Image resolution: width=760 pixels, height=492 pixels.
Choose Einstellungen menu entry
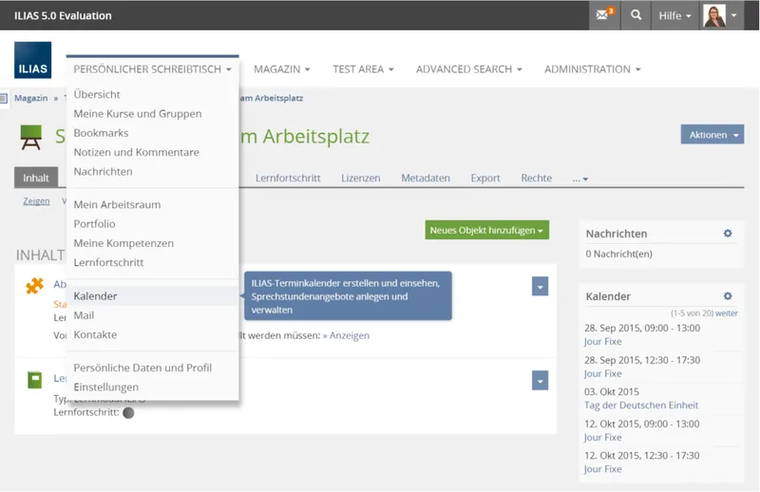point(106,388)
